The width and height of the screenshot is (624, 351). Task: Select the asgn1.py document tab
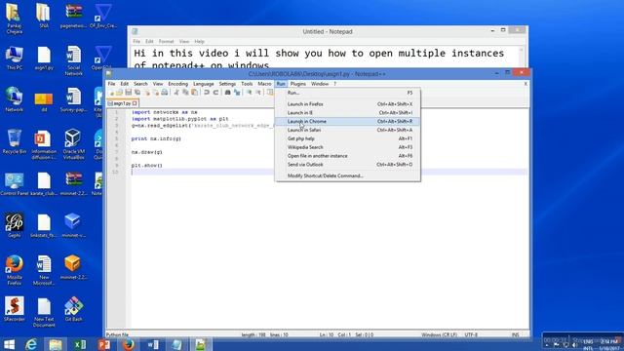122,103
